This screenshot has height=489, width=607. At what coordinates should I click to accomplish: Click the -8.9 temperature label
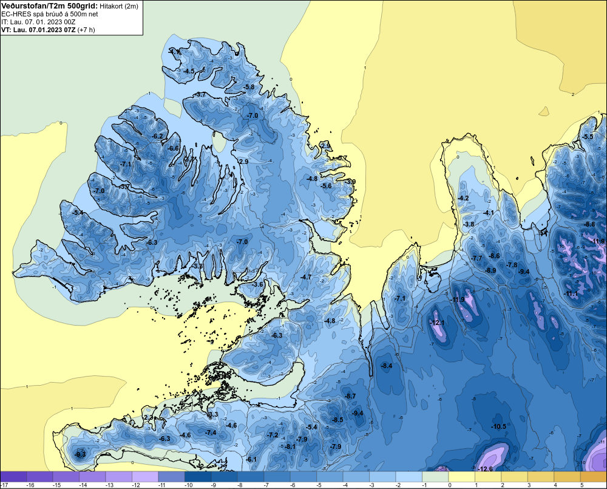490,270
